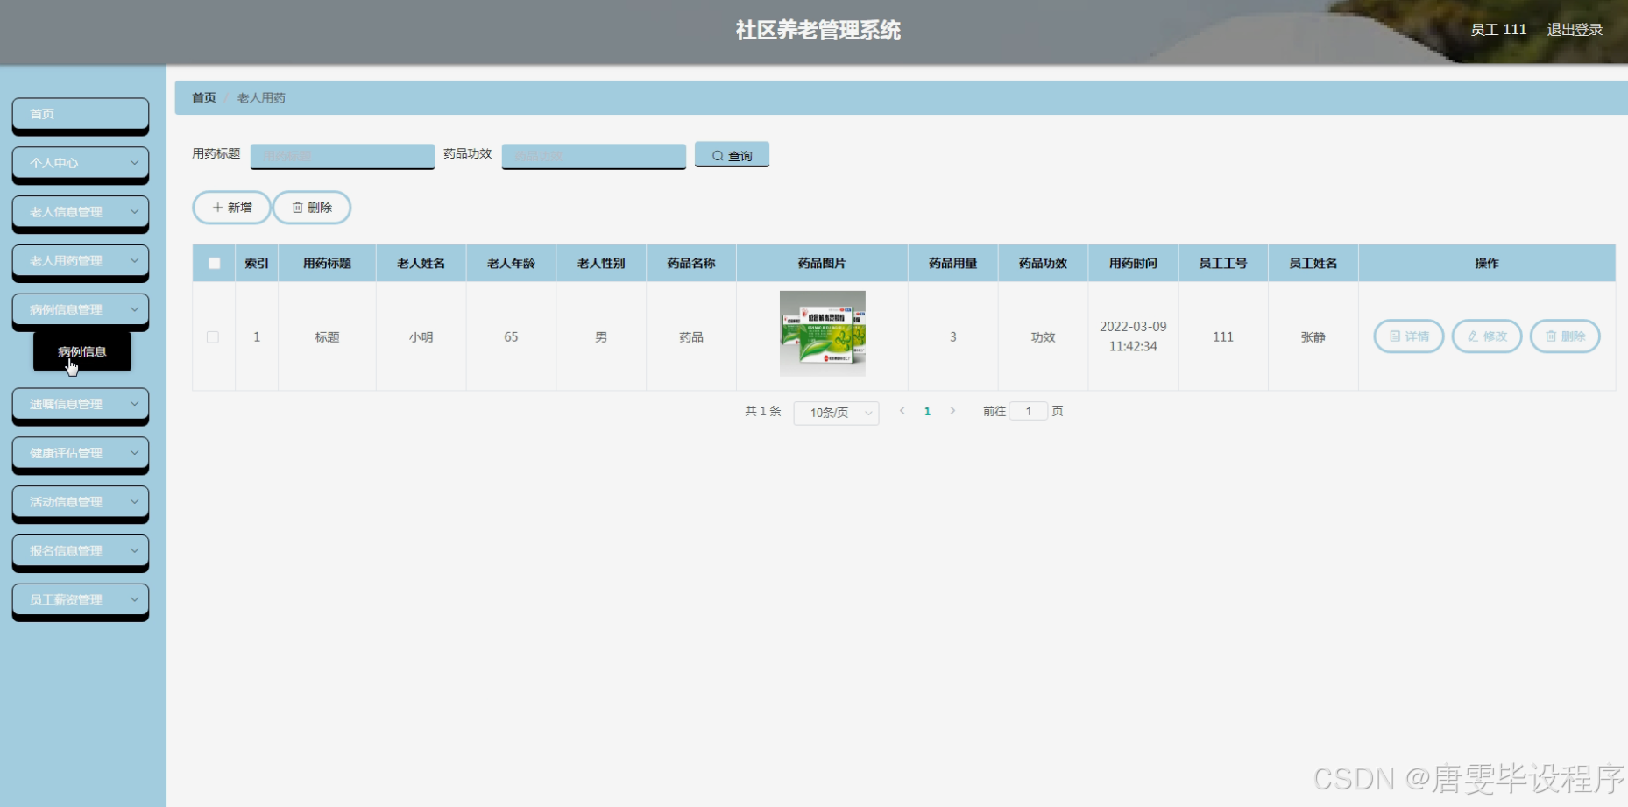Screen dimensions: 1628x807
Task: Click the 员工工号 column header
Action: [x=1223, y=264]
